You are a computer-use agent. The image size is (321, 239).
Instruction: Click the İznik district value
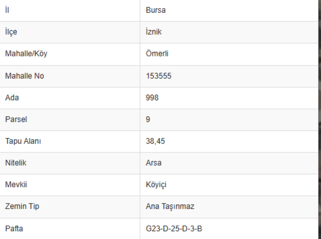154,32
